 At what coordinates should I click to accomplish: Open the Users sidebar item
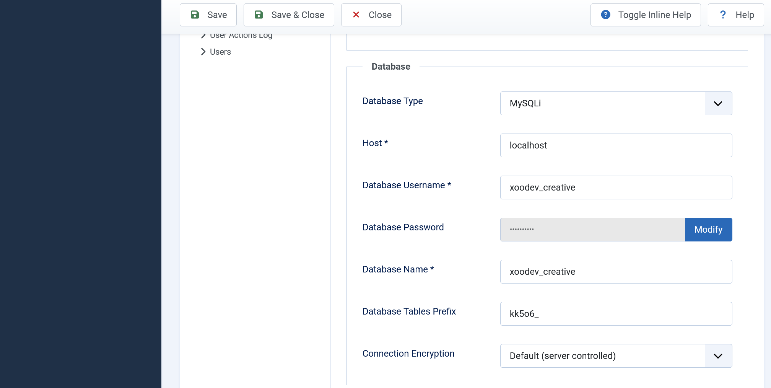[220, 52]
